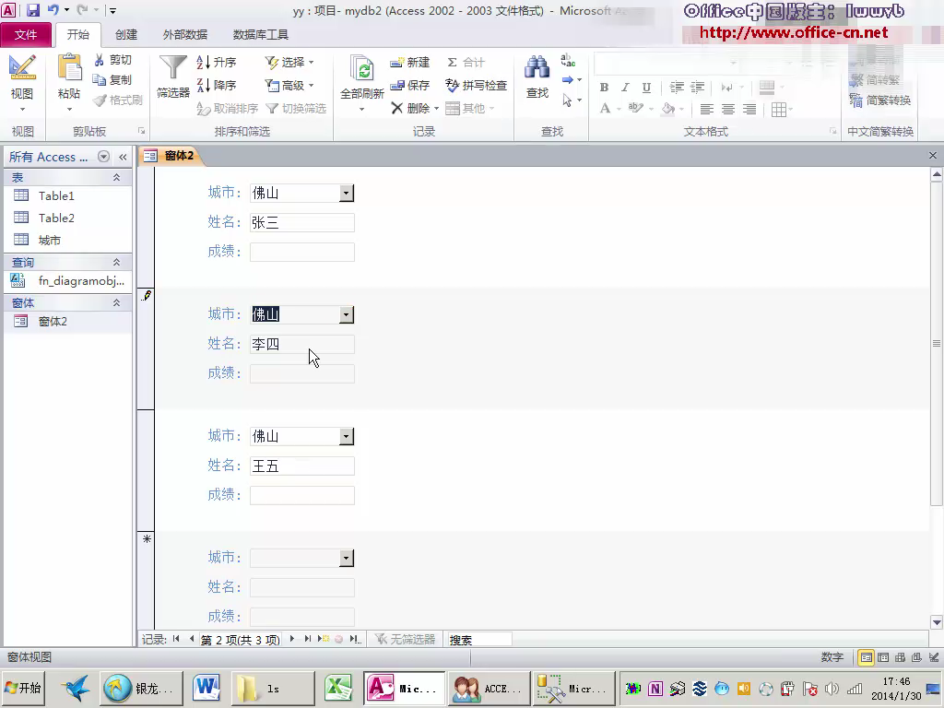Click the 简繁转换 conversion button
The image size is (944, 708).
(x=880, y=100)
